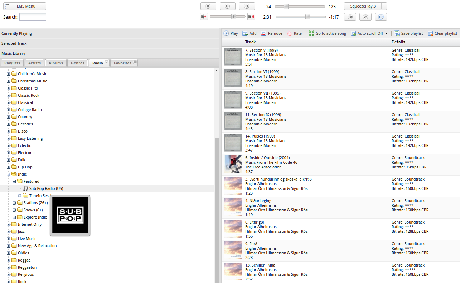Expand the Currently Playing panel

click(x=110, y=33)
